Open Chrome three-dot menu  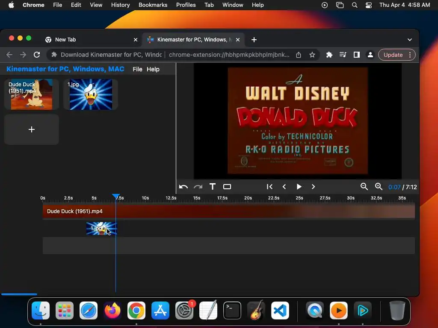tap(410, 55)
